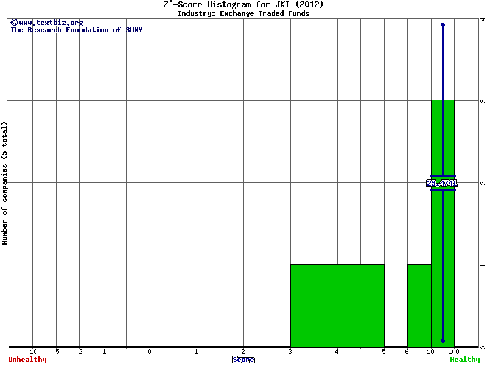Click the x-axis tick label '-10'
Viewport: 487px width, 365px height.
click(x=32, y=352)
